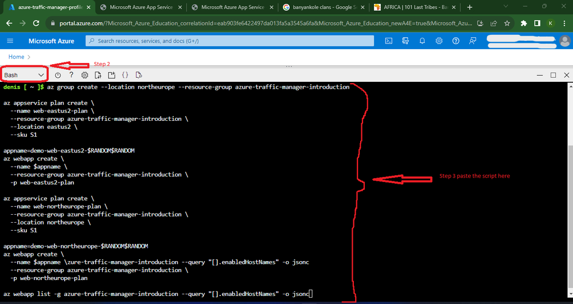Bookmark this page with the star
Screen dimensions: 573x304
507,23
